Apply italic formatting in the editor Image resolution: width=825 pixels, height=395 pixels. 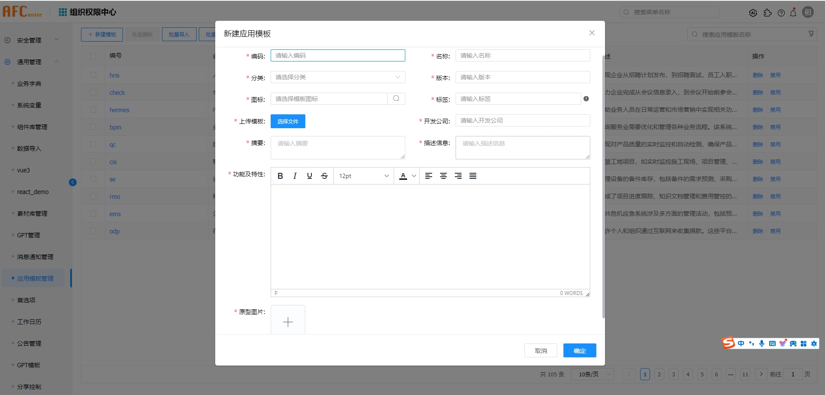(x=295, y=176)
